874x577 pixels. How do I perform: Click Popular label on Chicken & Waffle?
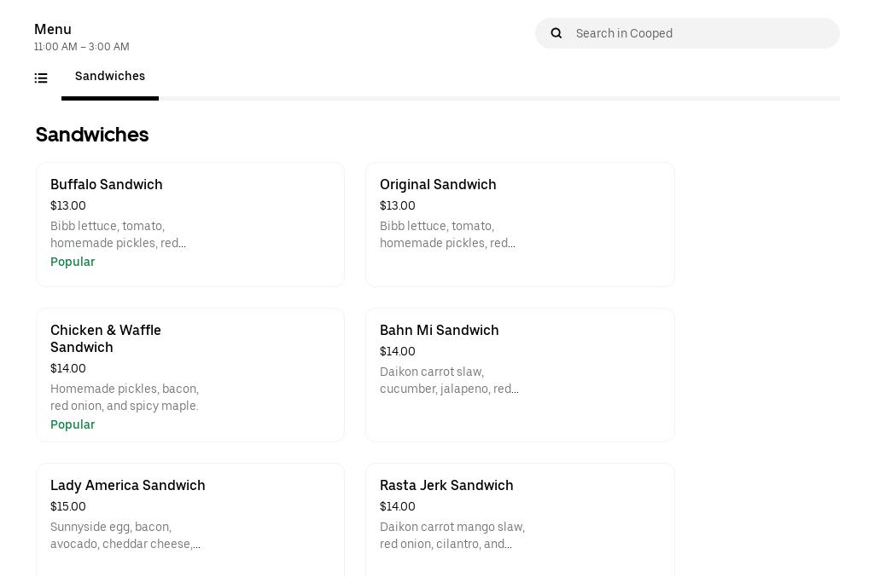[73, 425]
